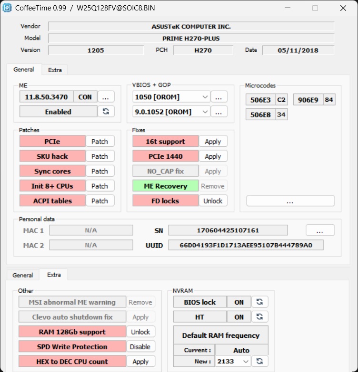Click the SN serial number field

pyautogui.click(x=228, y=230)
